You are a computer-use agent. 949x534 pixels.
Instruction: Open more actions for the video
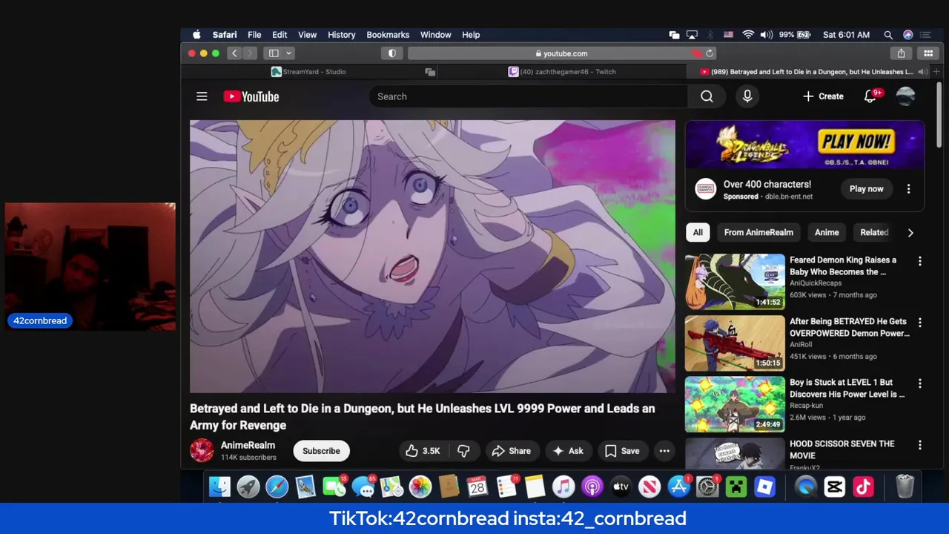tap(664, 451)
